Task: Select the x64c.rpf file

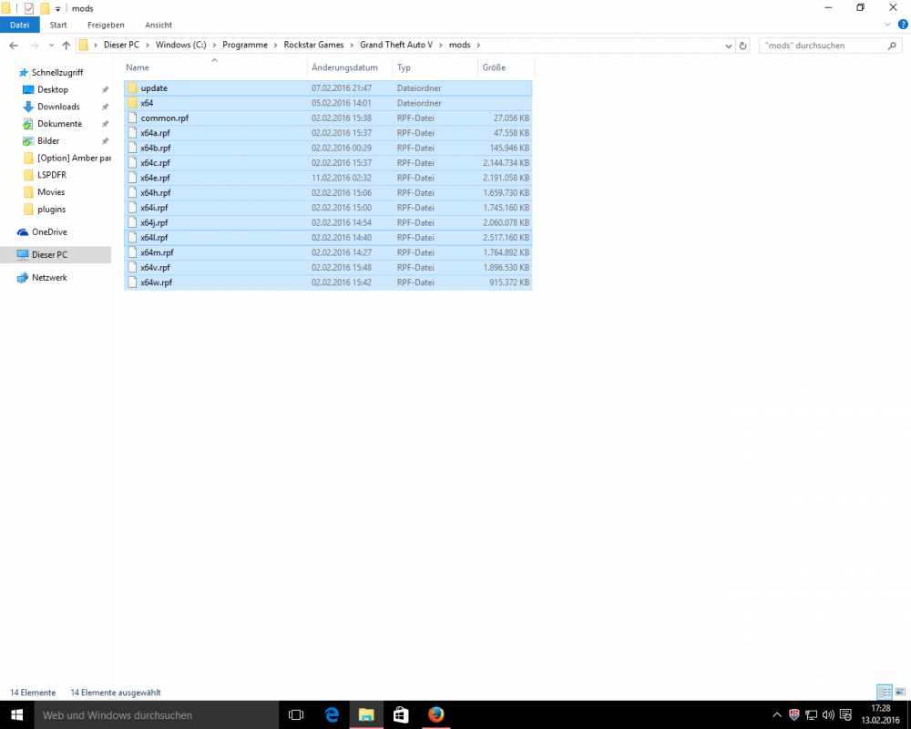Action: click(x=328, y=163)
